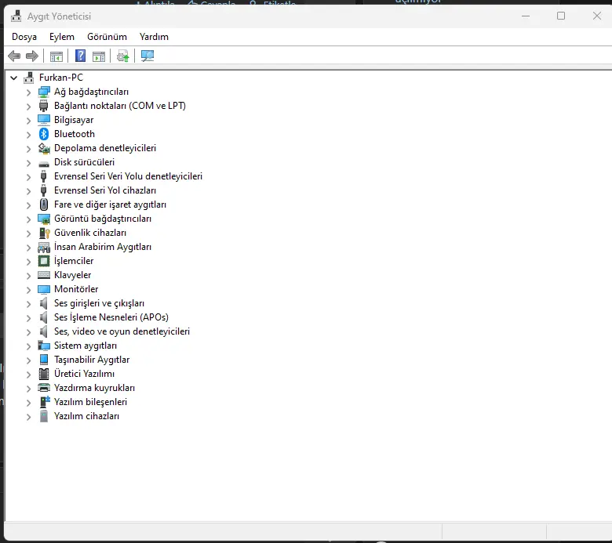Click the show/hide action pane toolbar icon
Screen dimensions: 612x543
pyautogui.click(x=99, y=56)
